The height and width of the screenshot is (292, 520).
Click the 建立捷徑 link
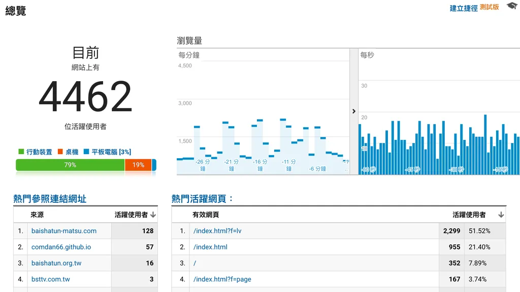coord(463,8)
